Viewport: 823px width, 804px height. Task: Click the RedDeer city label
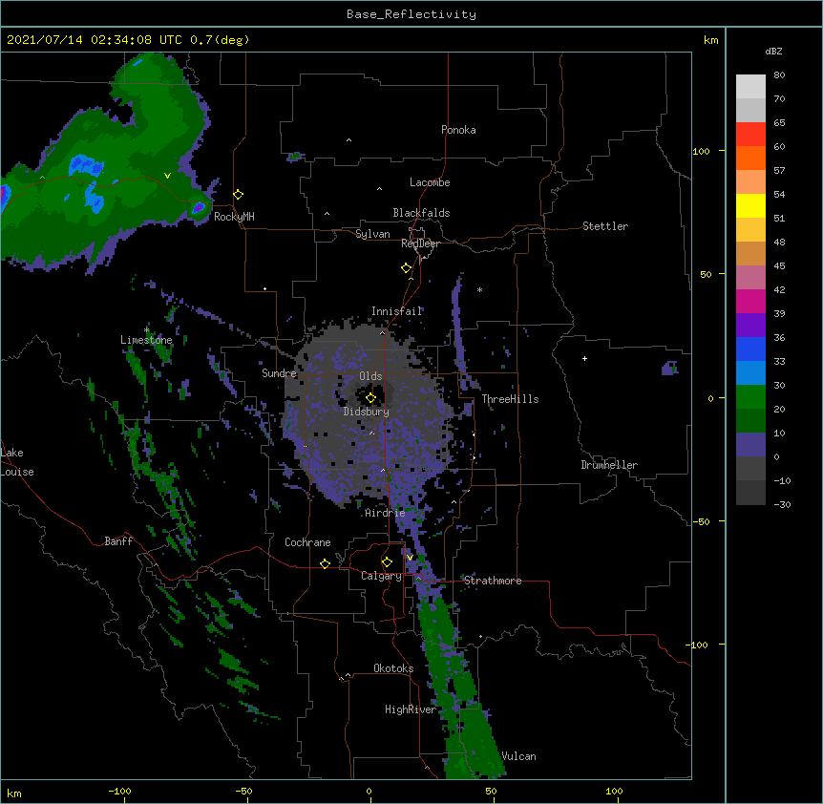coord(420,243)
